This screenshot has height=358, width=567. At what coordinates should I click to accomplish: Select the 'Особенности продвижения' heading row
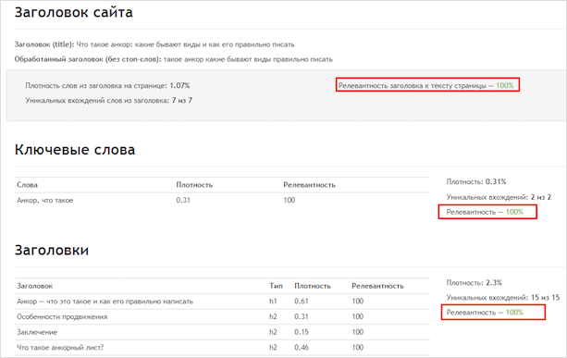(222, 316)
